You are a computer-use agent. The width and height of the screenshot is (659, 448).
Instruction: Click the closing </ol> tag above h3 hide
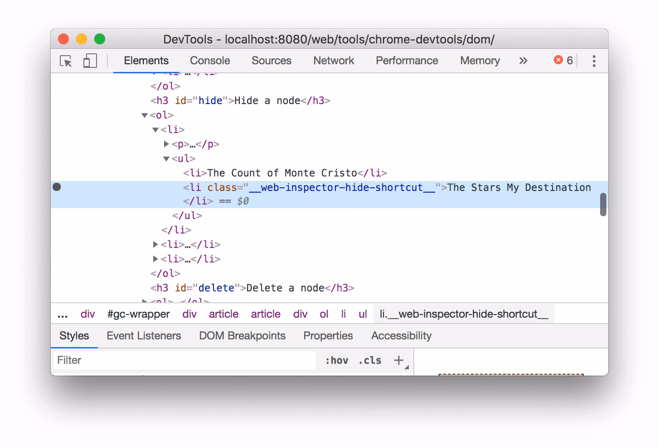pyautogui.click(x=165, y=86)
